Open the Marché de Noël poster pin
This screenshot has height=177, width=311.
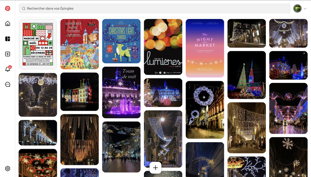(x=38, y=44)
